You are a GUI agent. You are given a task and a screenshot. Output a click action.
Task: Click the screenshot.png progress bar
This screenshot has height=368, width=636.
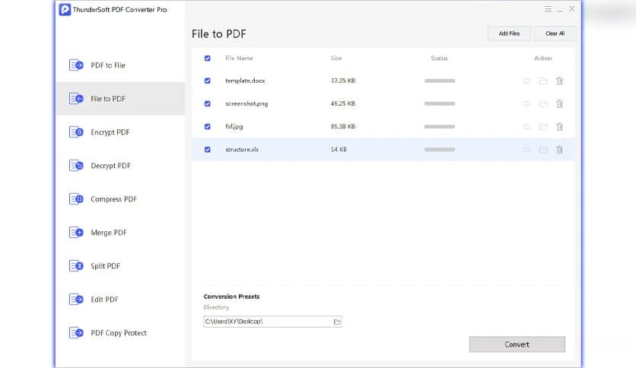click(440, 103)
